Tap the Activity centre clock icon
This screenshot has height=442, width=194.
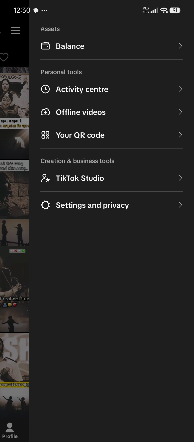coord(45,89)
